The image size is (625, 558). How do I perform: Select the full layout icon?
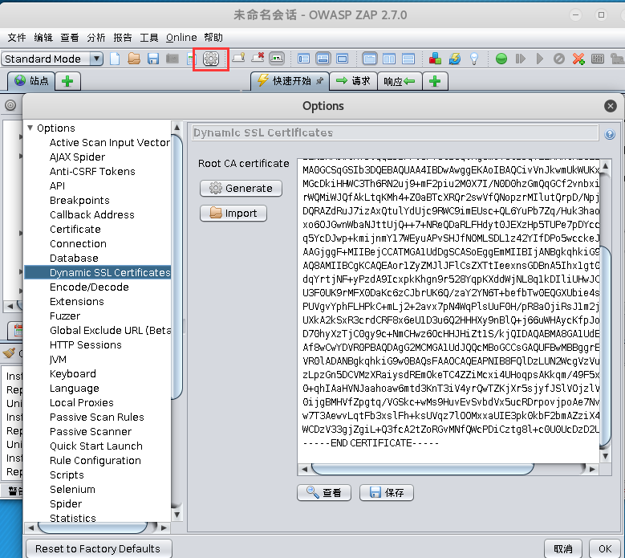(342, 59)
